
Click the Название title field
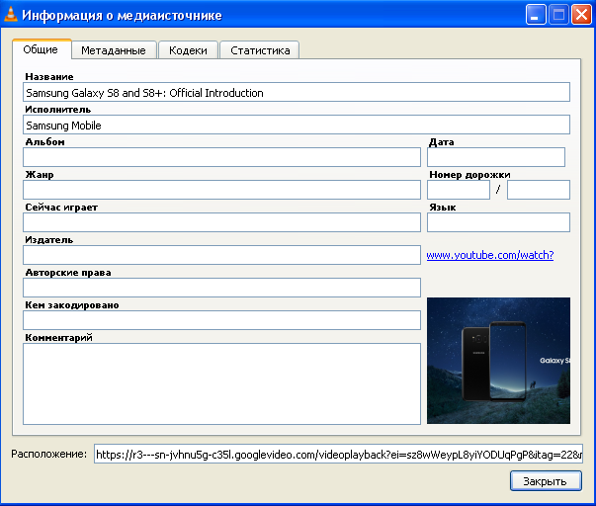tap(297, 92)
